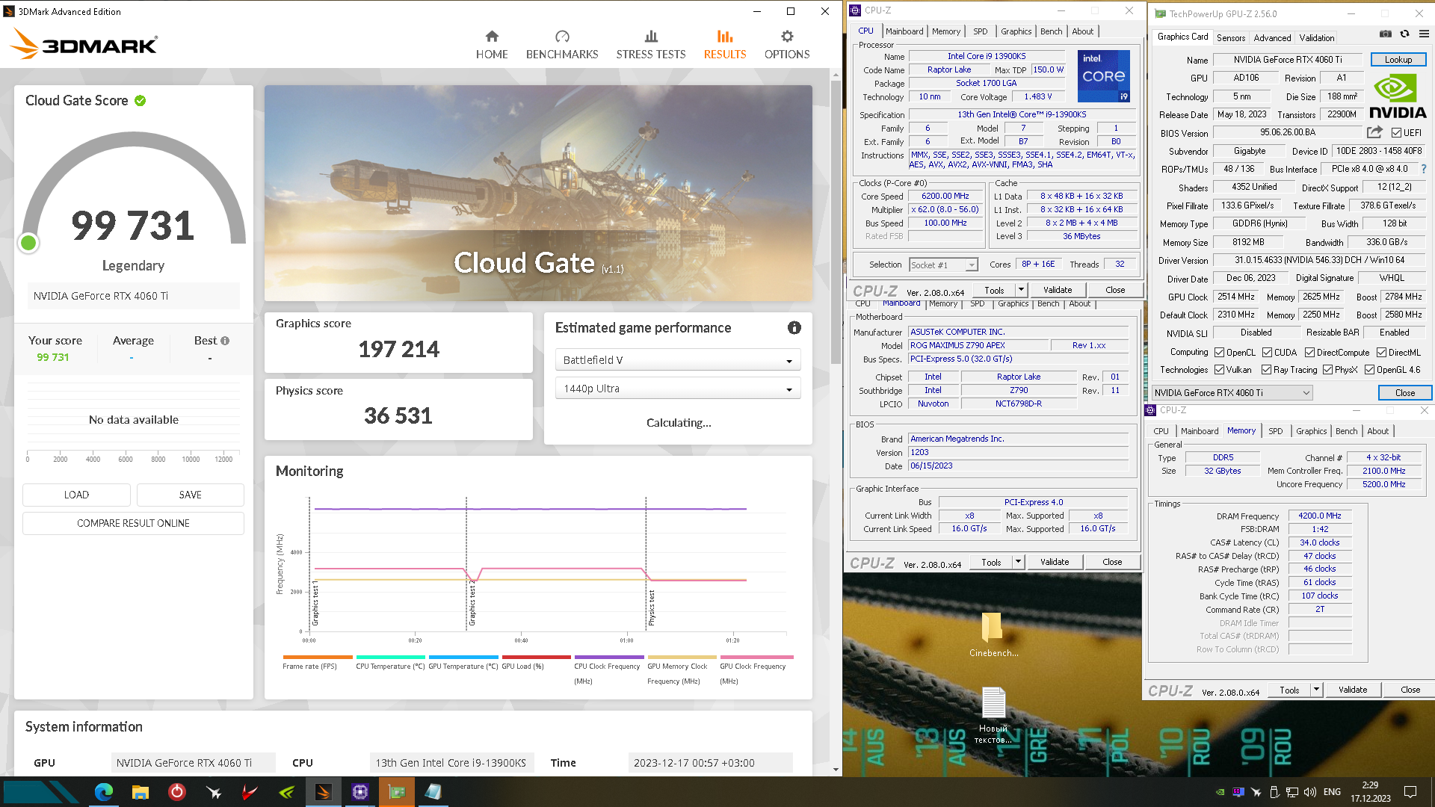Click the green validated check beside Cloud Gate Score
The image size is (1435, 807).
pyautogui.click(x=141, y=100)
